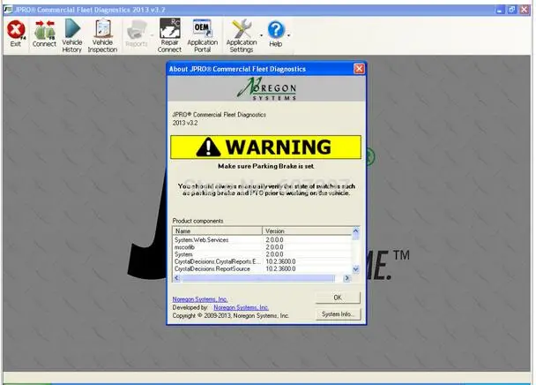This screenshot has width=536, height=385.
Task: Click the horizontal scrollbar thumb in component list
Action: tap(258, 278)
